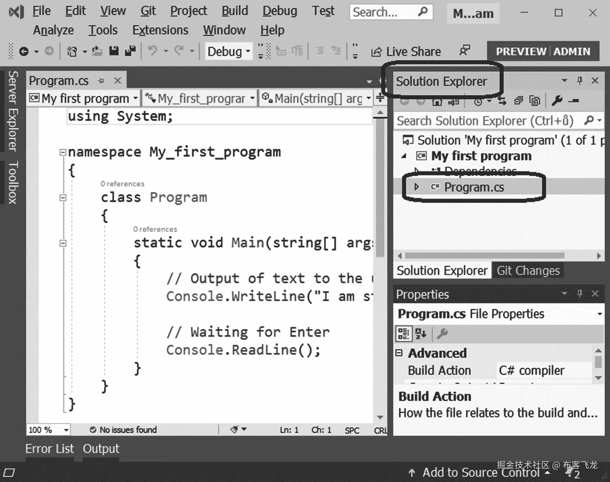Switch to the Git Changes tab

[528, 271]
